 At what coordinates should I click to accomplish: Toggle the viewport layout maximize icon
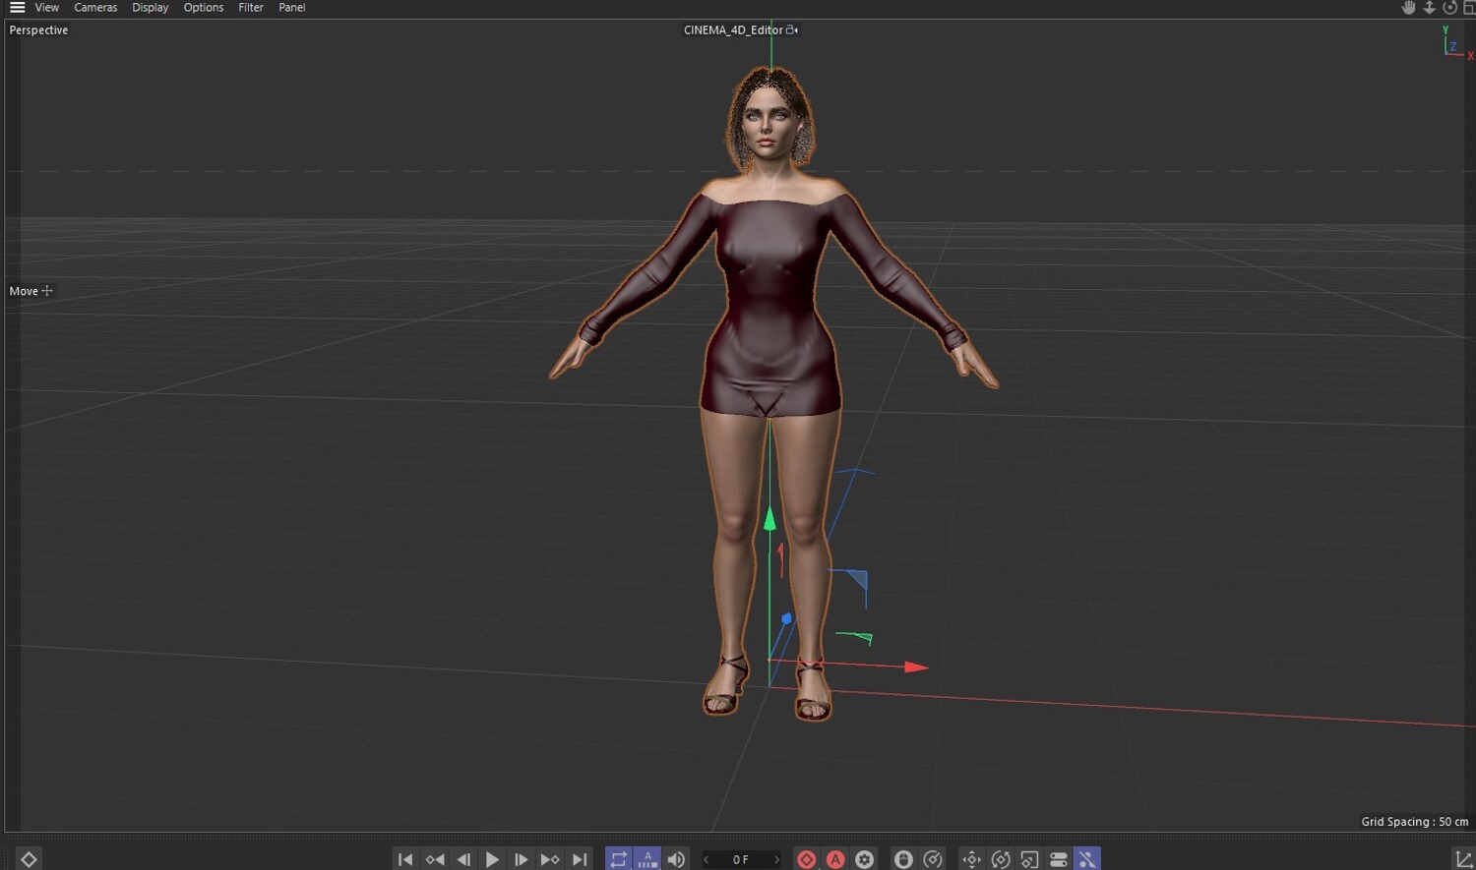[1469, 7]
